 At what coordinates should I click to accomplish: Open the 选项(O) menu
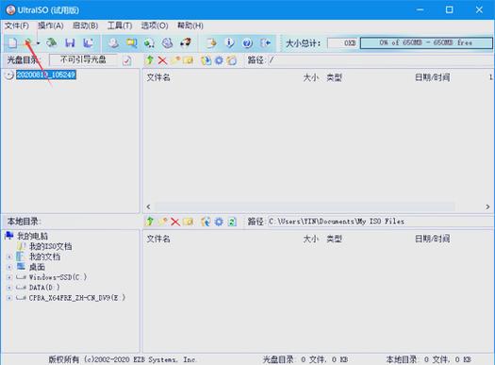click(x=155, y=25)
